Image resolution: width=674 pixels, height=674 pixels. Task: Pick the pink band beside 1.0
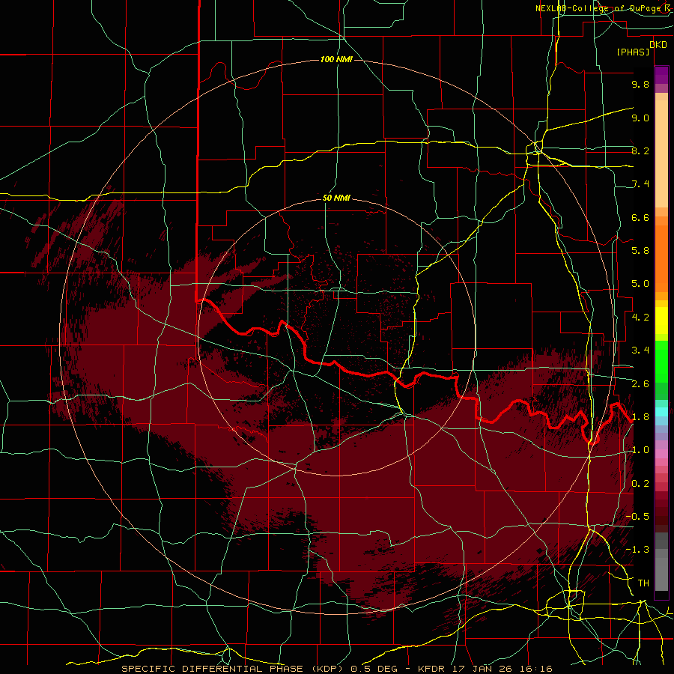(661, 454)
